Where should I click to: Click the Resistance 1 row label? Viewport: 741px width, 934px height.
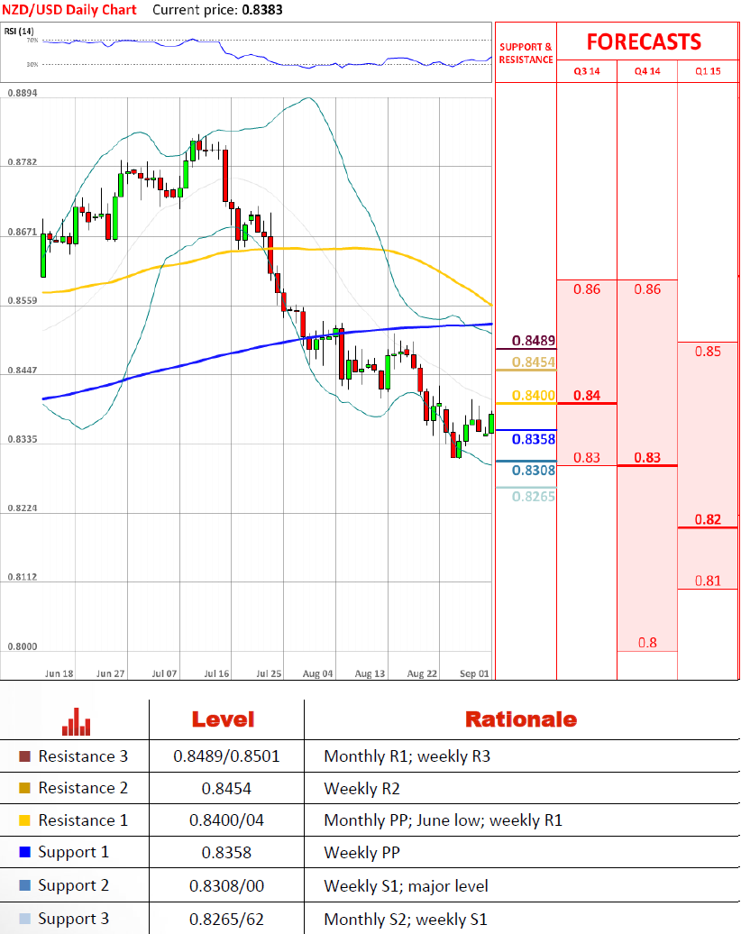[84, 820]
